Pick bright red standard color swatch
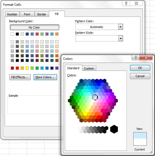This screenshot has width=155, height=156. coord(17,68)
